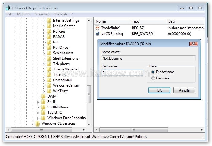Click the Shell Extensions folder icon
The height and width of the screenshot is (146, 212).
coord(49,58)
